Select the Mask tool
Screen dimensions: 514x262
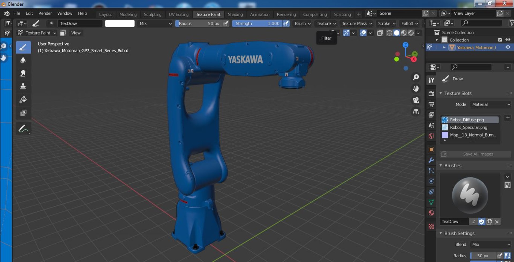click(23, 112)
